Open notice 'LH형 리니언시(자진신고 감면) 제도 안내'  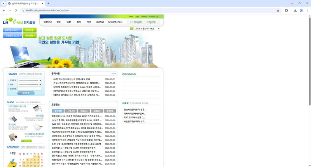[x=72, y=79]
